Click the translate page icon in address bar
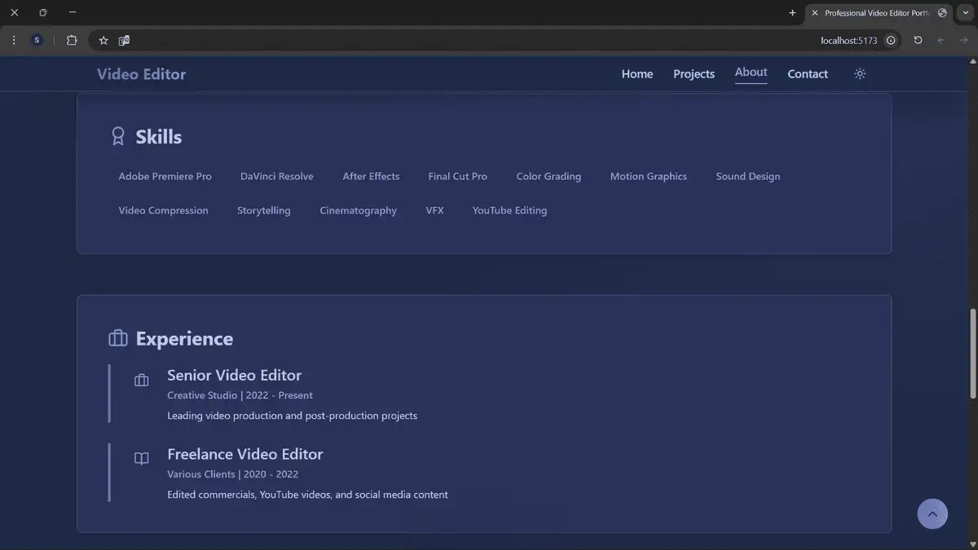The width and height of the screenshot is (978, 550). (124, 40)
